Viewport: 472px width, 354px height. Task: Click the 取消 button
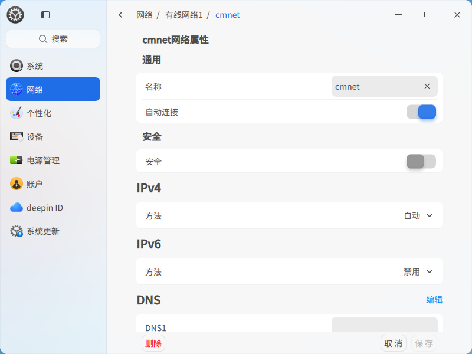click(x=393, y=343)
